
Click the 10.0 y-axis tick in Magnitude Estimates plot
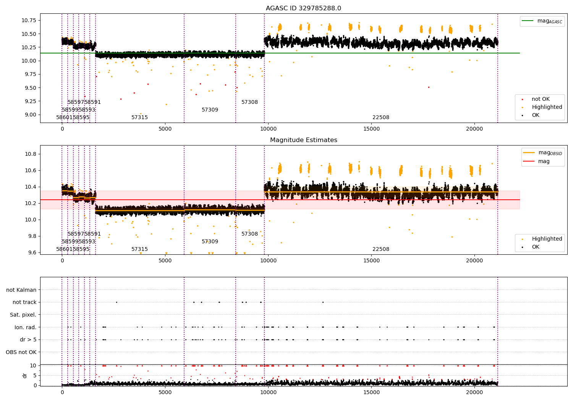tap(30, 220)
